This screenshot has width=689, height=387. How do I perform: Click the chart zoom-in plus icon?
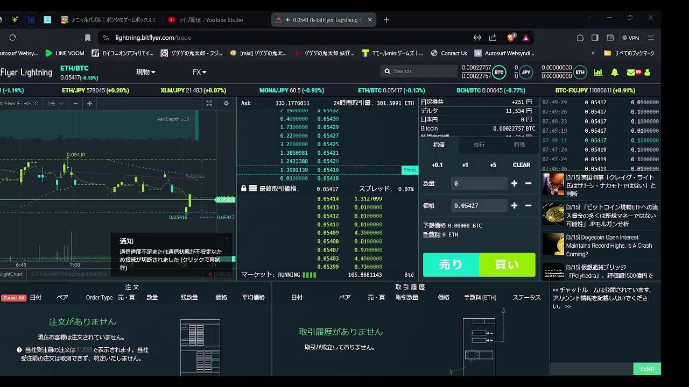pos(89,103)
